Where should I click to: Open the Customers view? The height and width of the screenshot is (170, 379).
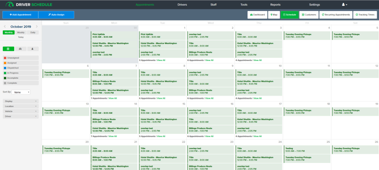point(309,15)
